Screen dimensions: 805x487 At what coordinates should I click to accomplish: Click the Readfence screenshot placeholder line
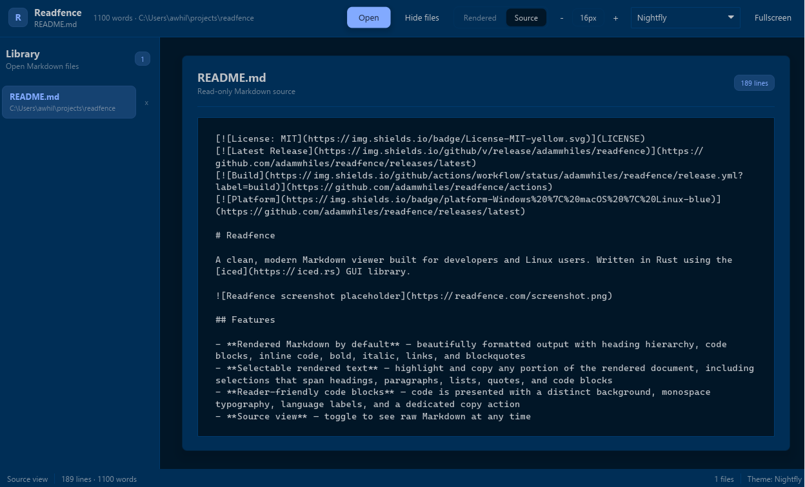(413, 296)
